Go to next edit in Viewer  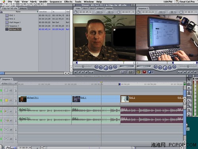pyautogui.click(x=115, y=67)
